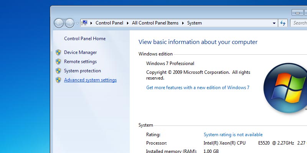Click 'System rating is not available' link
Image resolution: width=307 pixels, height=153 pixels.
coord(233,135)
